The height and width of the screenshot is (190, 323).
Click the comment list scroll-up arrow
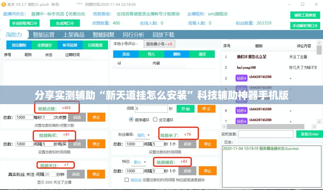point(319,43)
